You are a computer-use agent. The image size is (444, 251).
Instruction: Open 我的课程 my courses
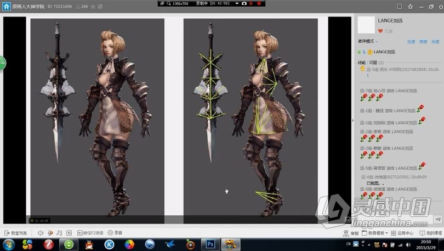[431, 233]
